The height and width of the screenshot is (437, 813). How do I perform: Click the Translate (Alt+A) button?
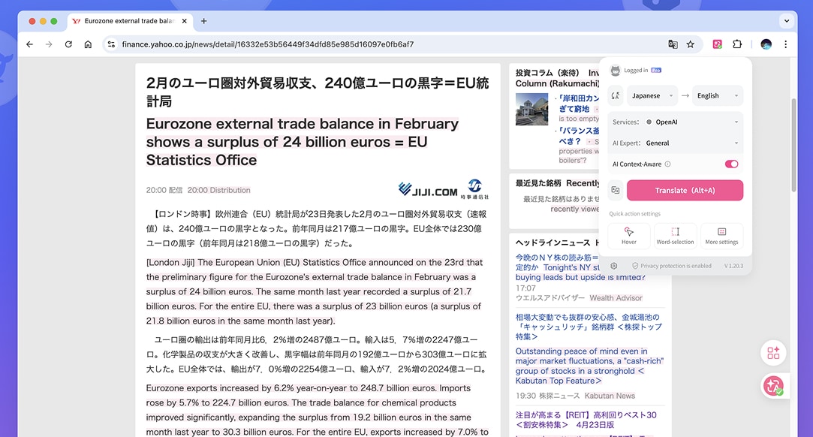(685, 190)
